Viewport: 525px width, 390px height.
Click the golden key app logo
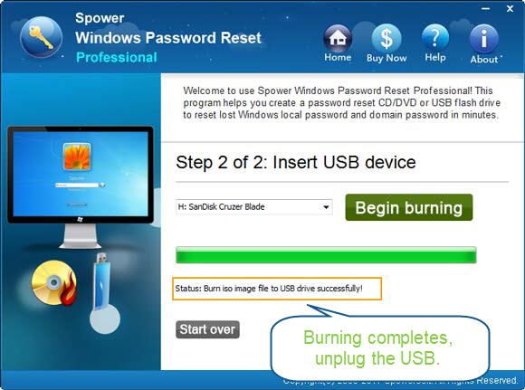tap(41, 37)
